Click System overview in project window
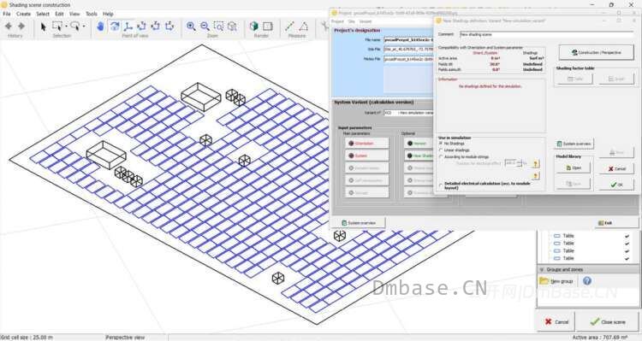This screenshot has width=642, height=341. pos(359,223)
